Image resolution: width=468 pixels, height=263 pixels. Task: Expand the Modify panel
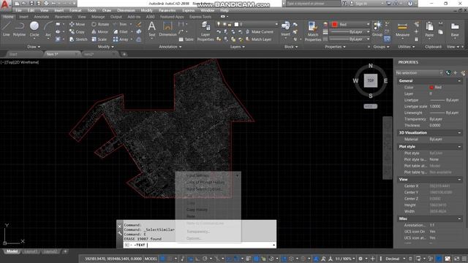[x=105, y=47]
